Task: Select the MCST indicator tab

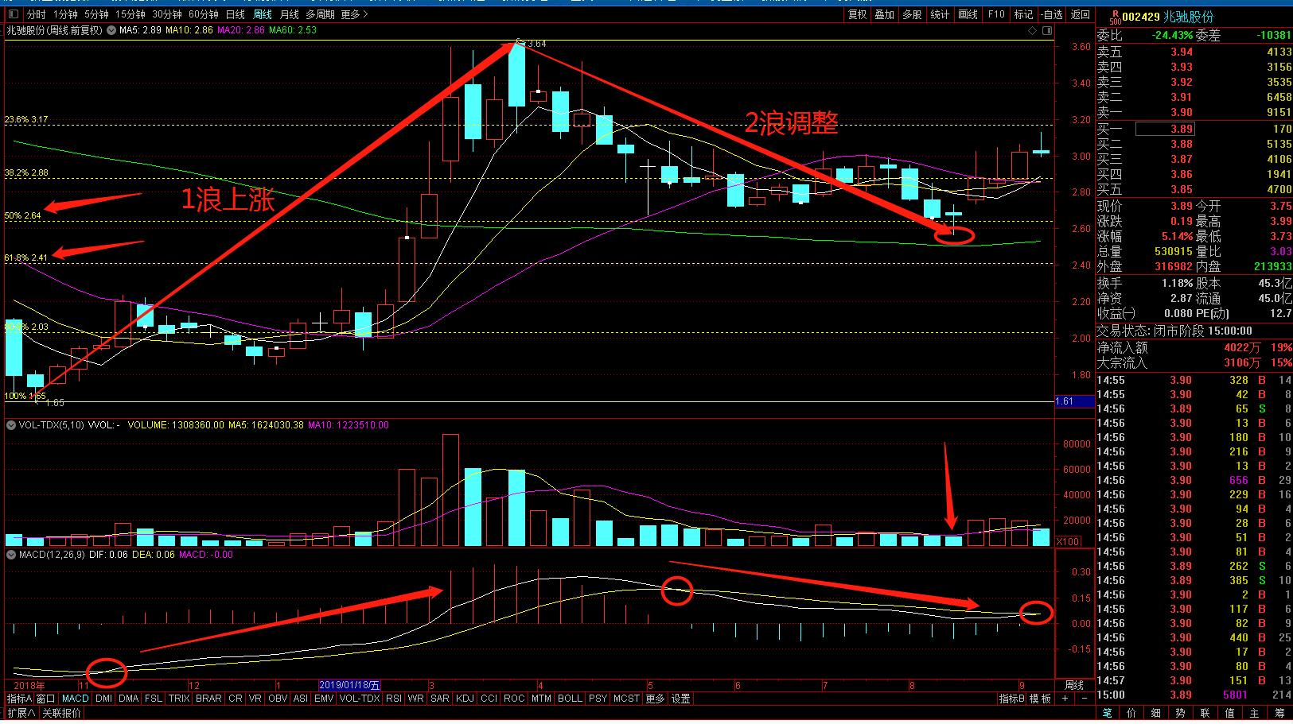Action: pos(626,699)
